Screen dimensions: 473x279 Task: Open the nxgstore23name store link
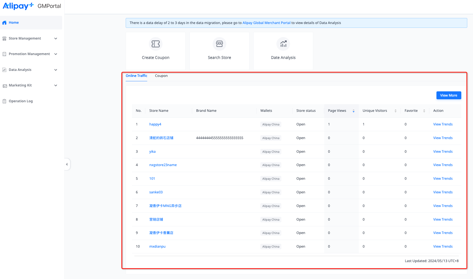point(163,165)
